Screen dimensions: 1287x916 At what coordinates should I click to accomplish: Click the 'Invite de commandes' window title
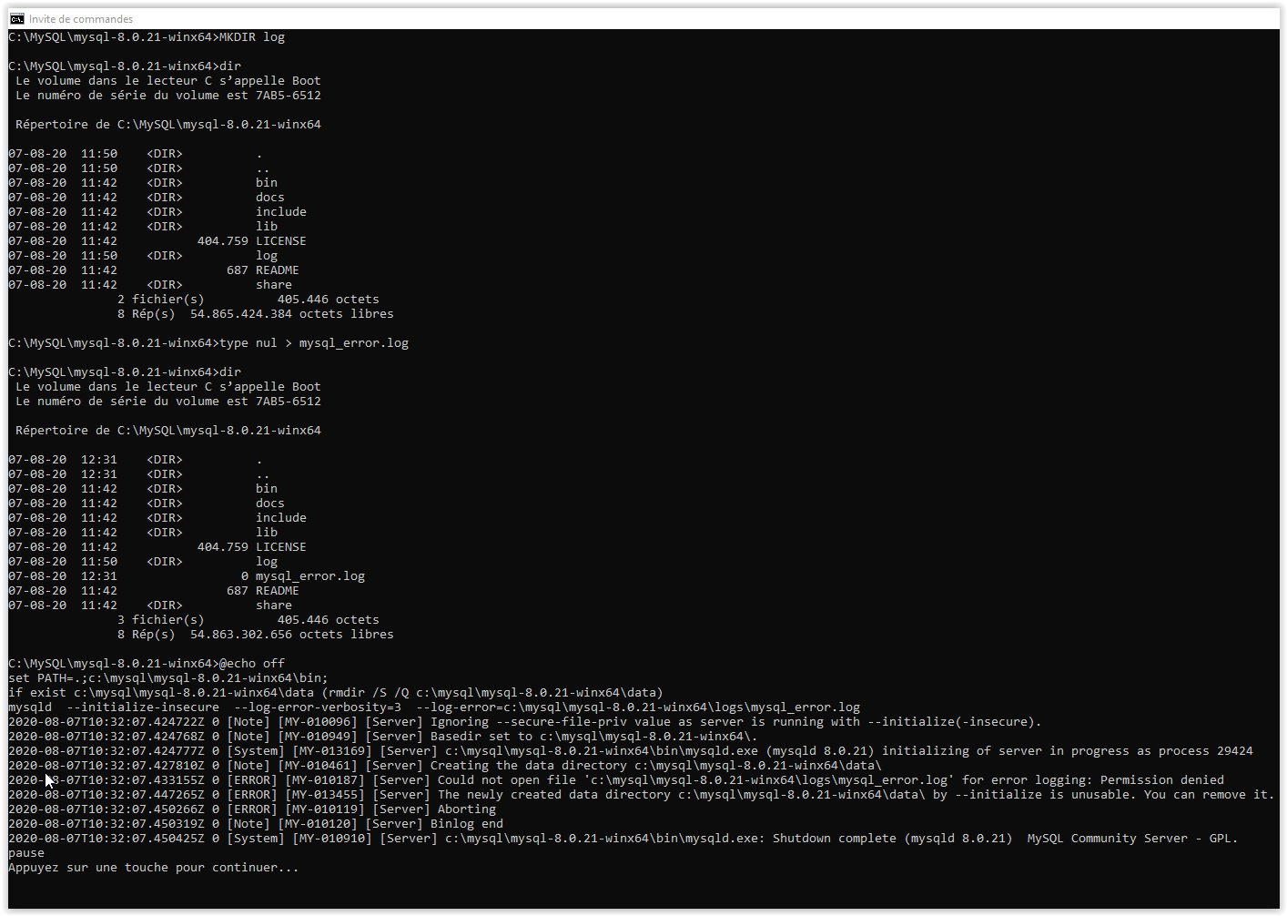[x=81, y=18]
